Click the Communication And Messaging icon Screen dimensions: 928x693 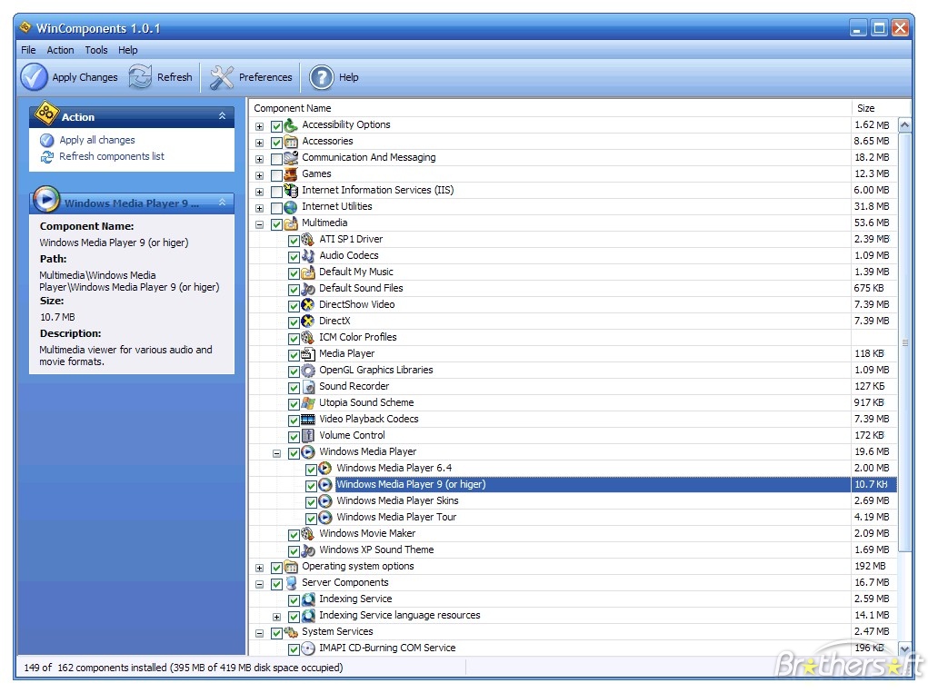point(291,158)
